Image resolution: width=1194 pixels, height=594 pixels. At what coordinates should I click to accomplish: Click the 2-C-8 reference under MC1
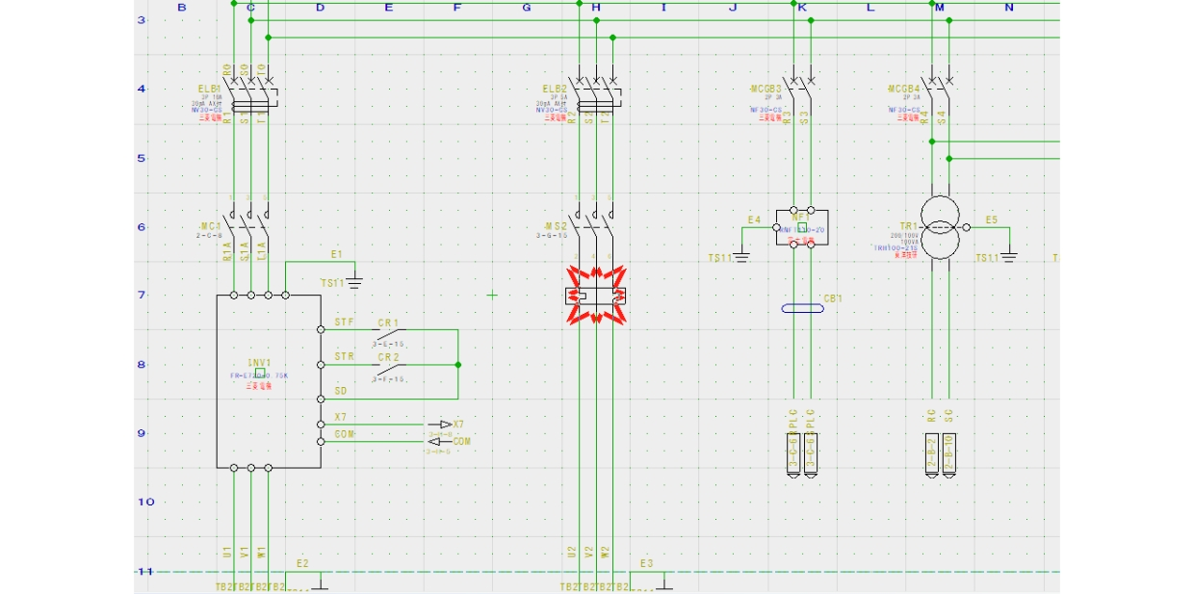pyautogui.click(x=209, y=235)
